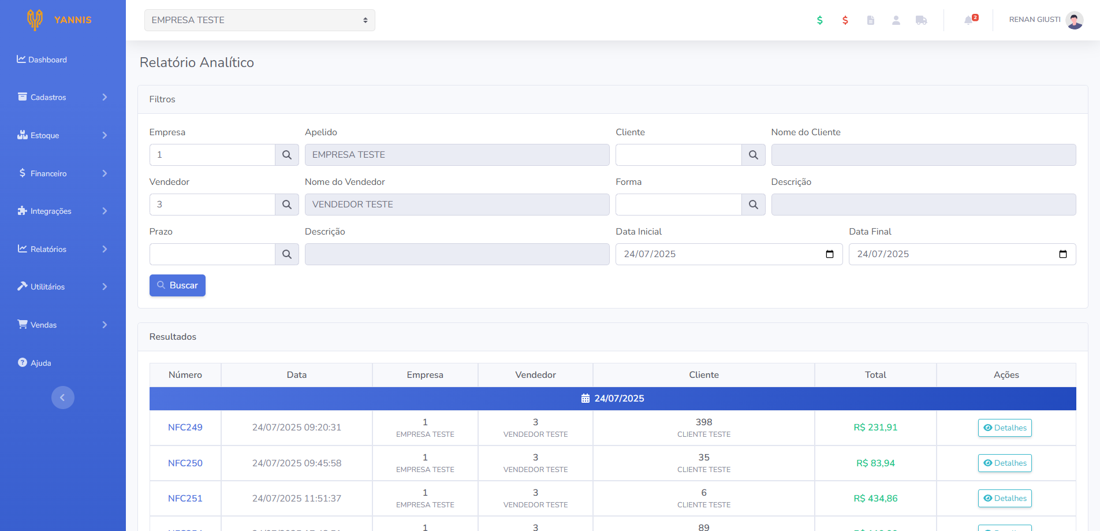The image size is (1100, 531).
Task: Search Empresa using the magnifier icon
Action: 287,155
